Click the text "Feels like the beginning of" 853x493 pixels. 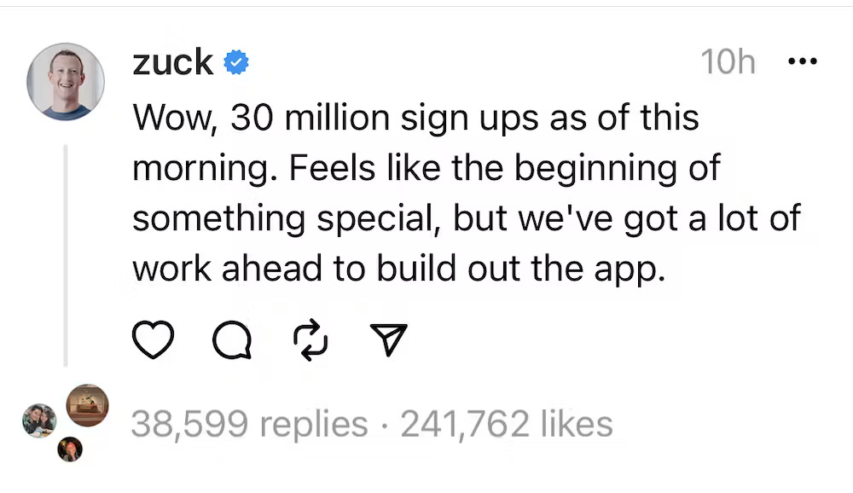pyautogui.click(x=504, y=167)
